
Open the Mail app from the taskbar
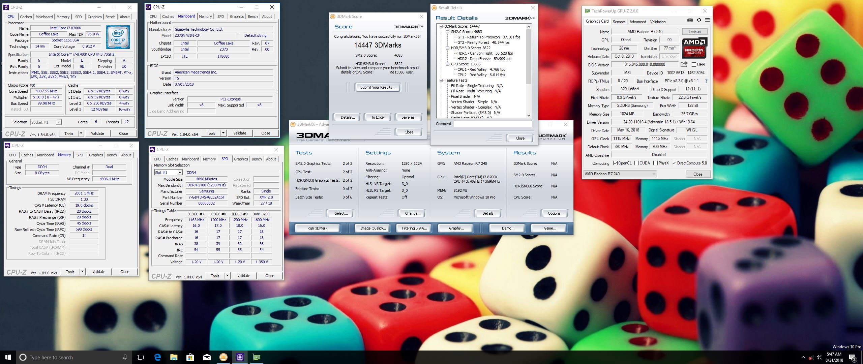tap(207, 357)
